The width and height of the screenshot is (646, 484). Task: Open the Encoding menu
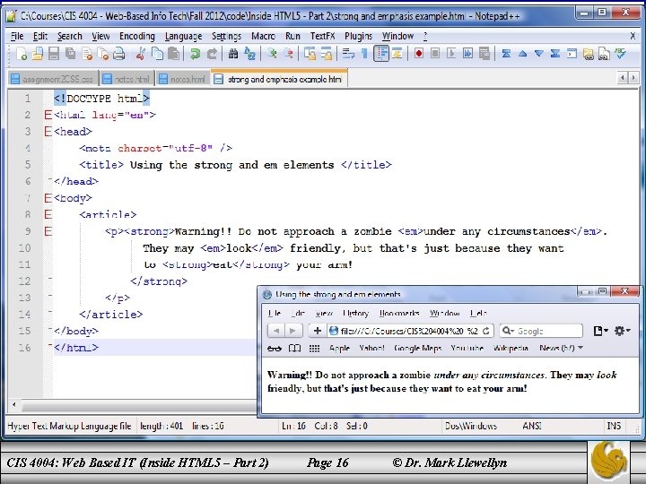click(x=137, y=36)
